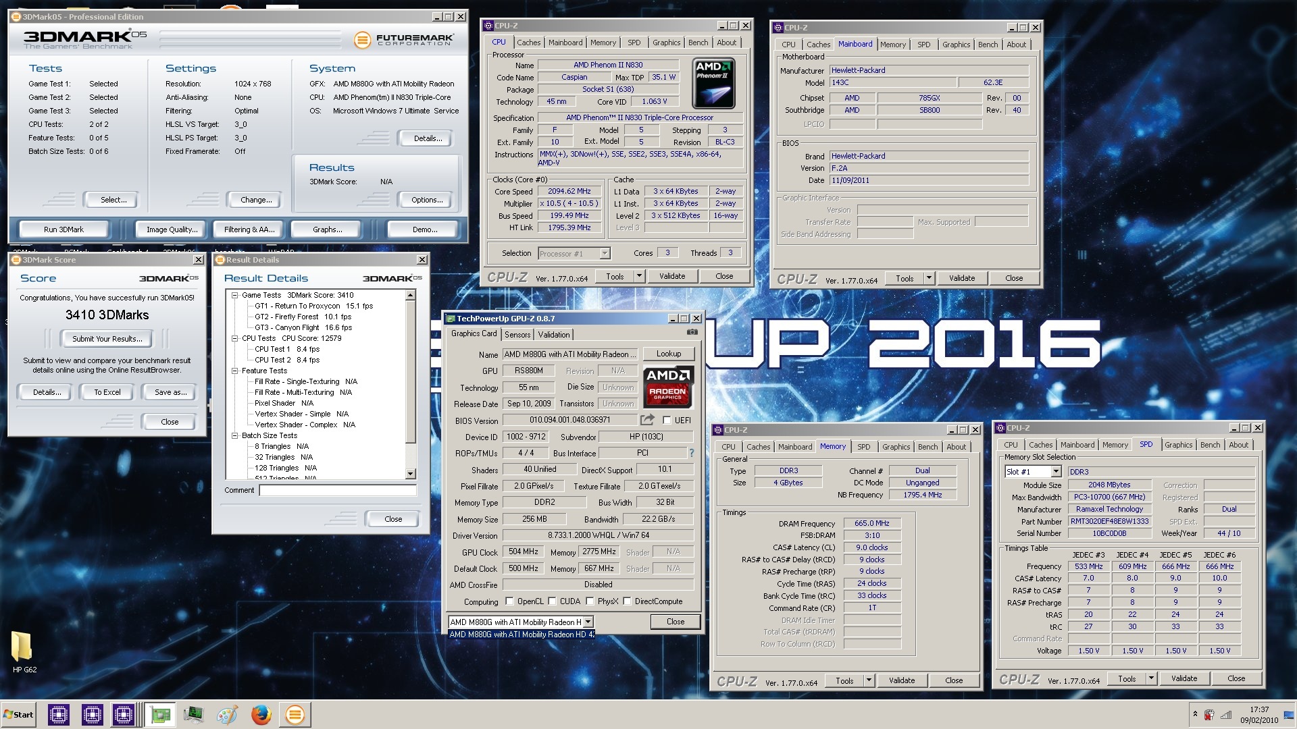Click the 3DMark05 window title bar icon
Viewport: 1297px width, 729px height.
tap(16, 17)
